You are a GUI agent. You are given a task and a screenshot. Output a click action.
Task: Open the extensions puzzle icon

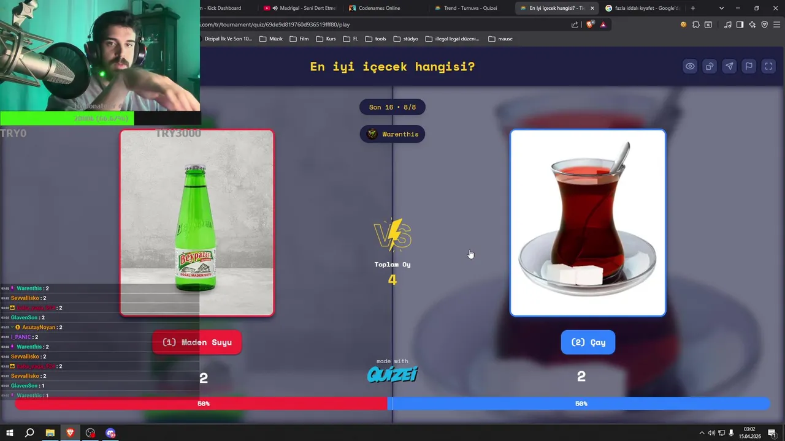pyautogui.click(x=696, y=24)
